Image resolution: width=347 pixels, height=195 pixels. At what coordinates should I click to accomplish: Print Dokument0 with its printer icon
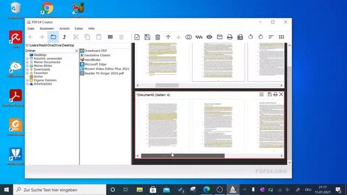pyautogui.click(x=275, y=94)
